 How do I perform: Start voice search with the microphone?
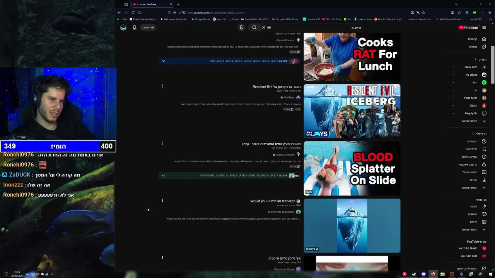tap(241, 27)
